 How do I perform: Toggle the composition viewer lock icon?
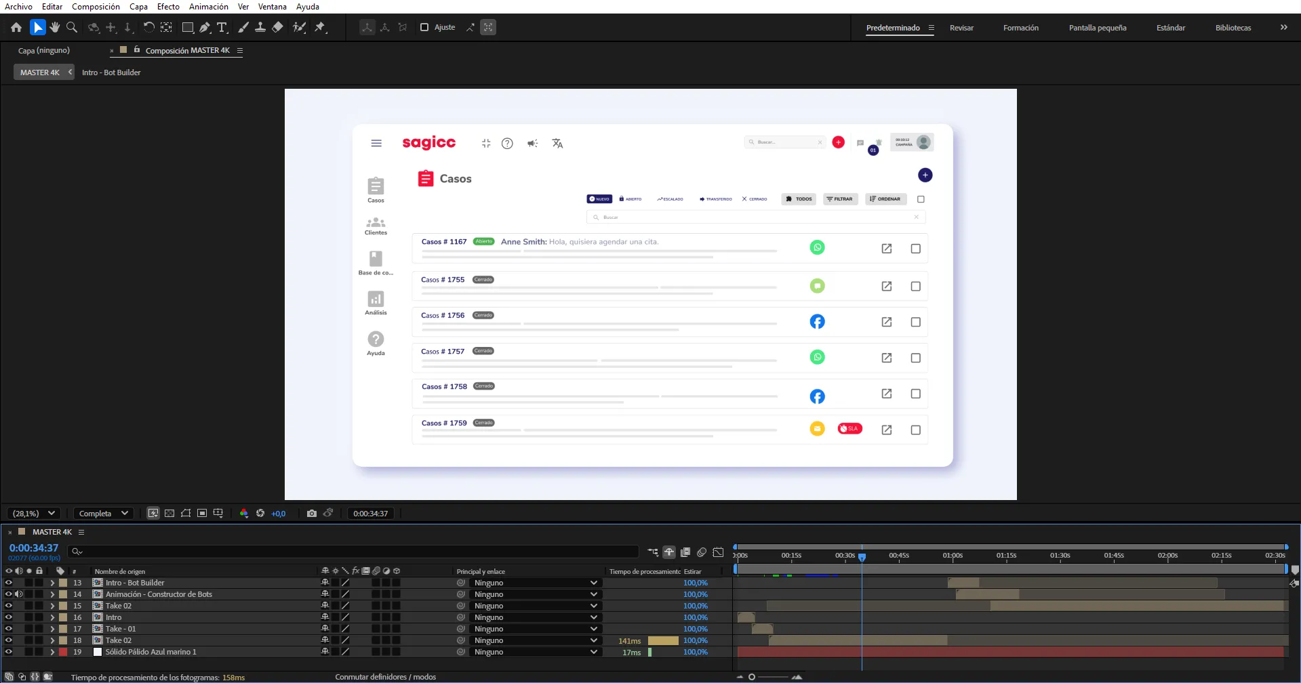click(137, 49)
